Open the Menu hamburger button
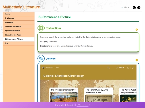The width and height of the screenshot is (145, 108). [x=125, y=7]
